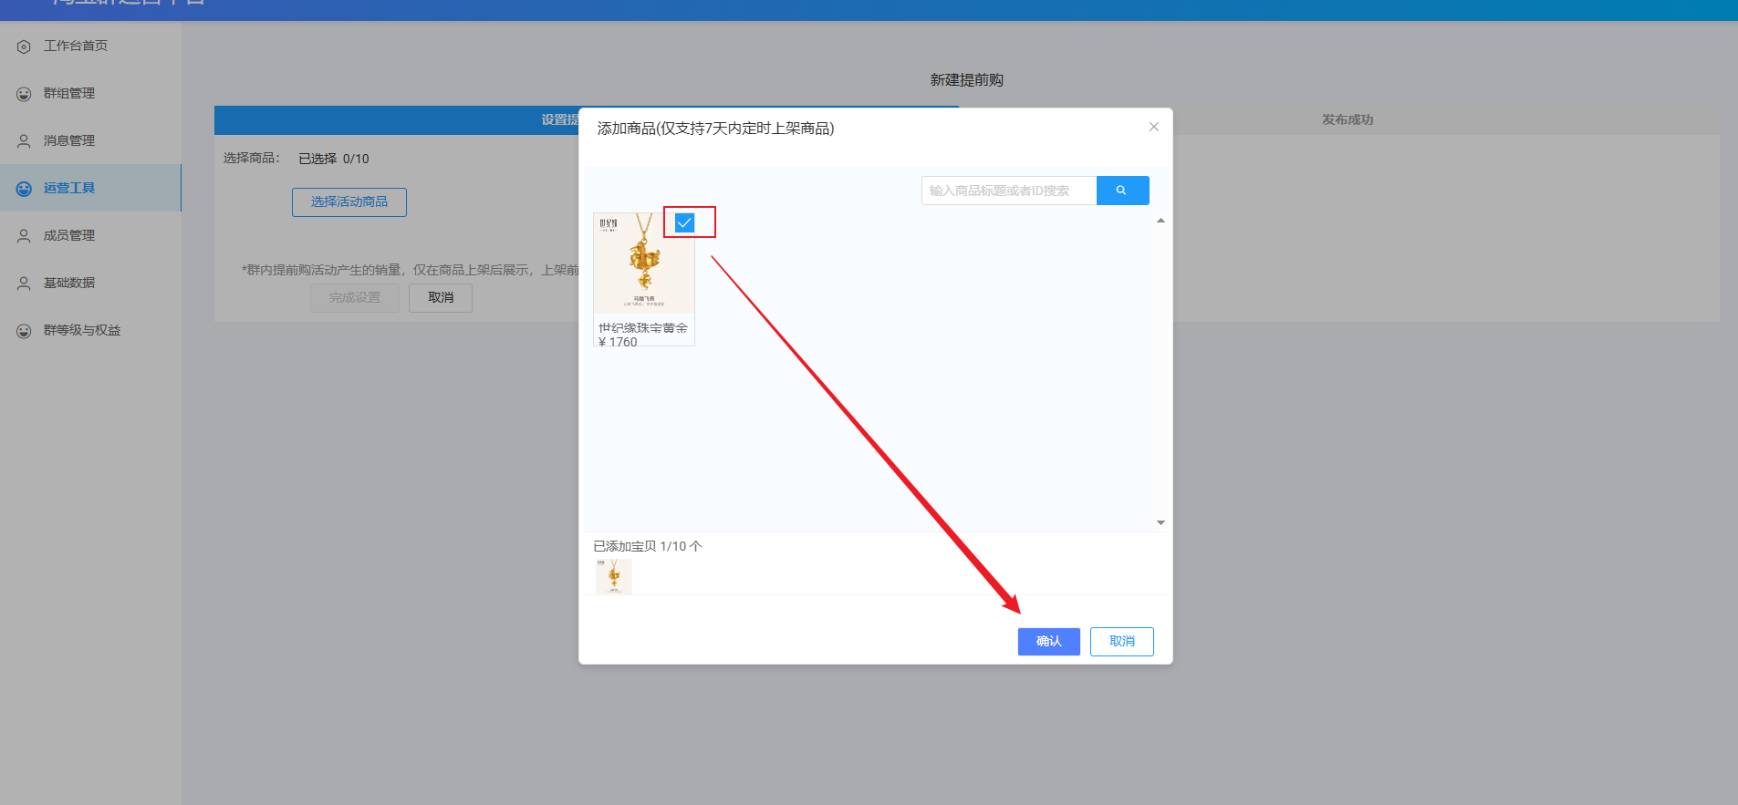
Task: Switch to the 发布成功 step tab
Action: click(1347, 119)
